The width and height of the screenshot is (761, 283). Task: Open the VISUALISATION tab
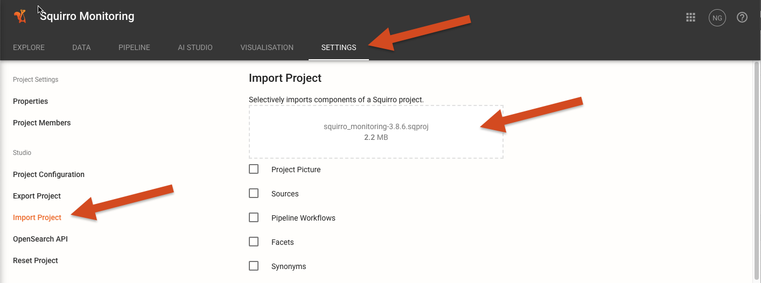tap(267, 47)
